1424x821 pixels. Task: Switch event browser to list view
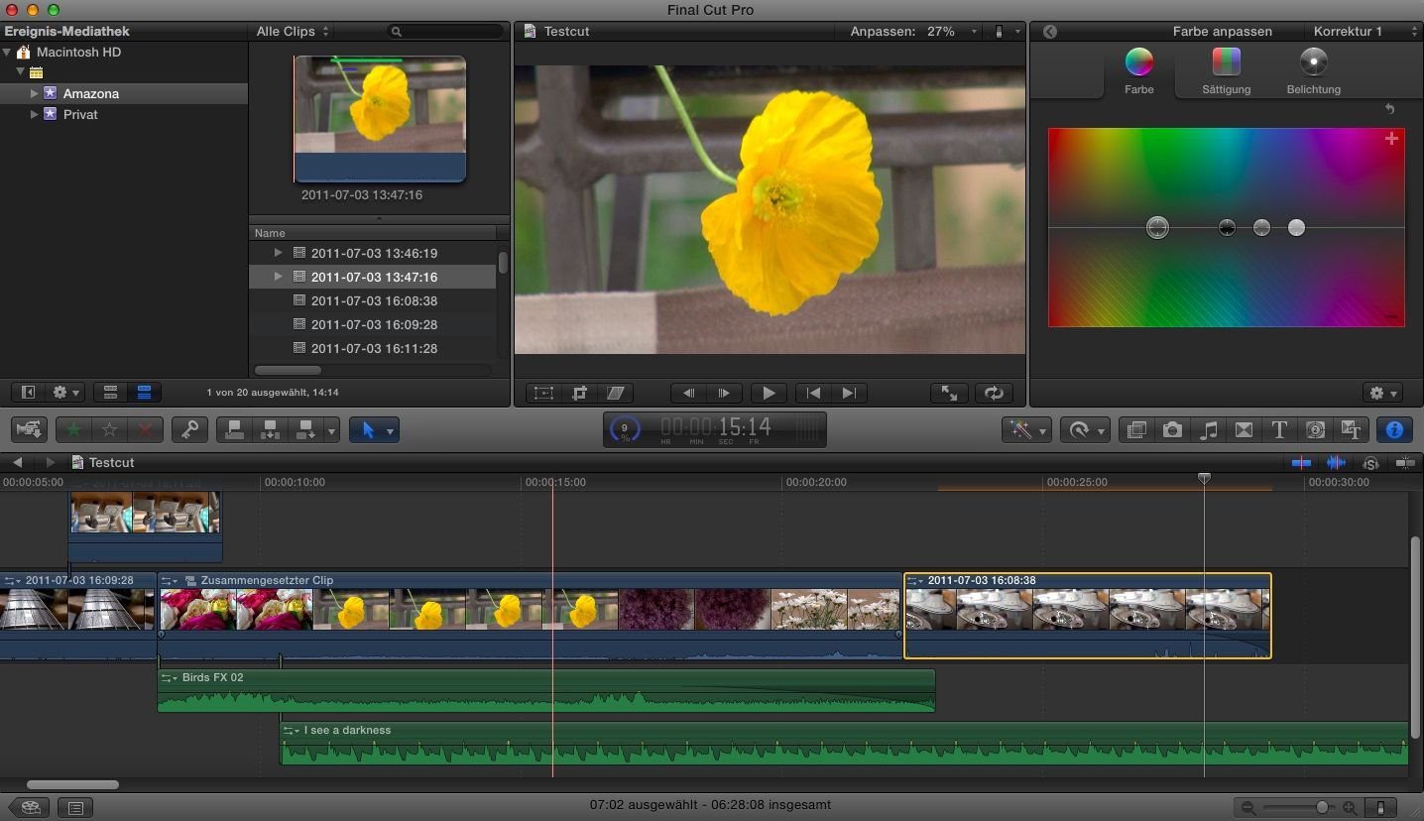144,392
